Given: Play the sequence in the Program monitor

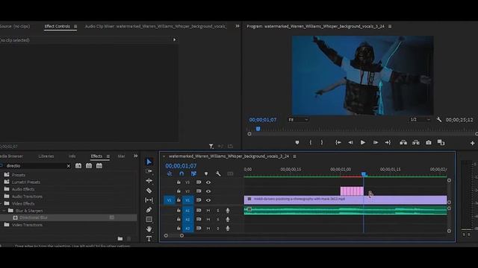Looking at the screenshot, I should (x=362, y=142).
